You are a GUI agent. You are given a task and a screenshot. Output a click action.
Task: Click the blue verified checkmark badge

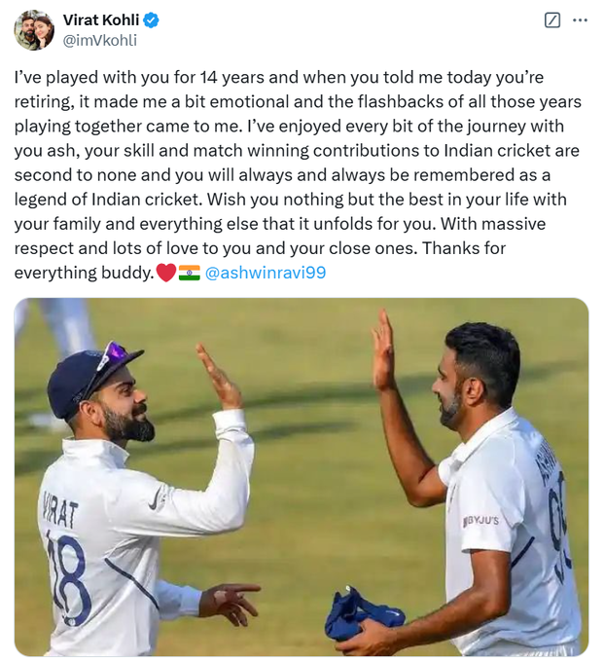click(152, 19)
